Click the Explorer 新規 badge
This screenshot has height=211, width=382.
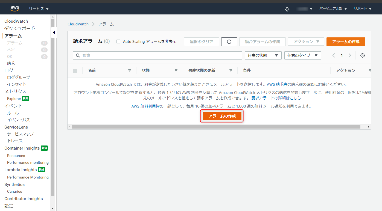25,99
